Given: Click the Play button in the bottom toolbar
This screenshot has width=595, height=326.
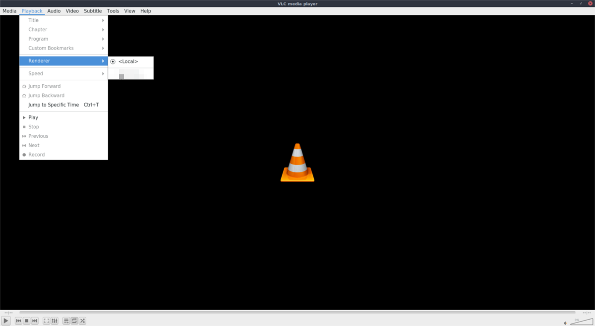Looking at the screenshot, I should [x=6, y=321].
